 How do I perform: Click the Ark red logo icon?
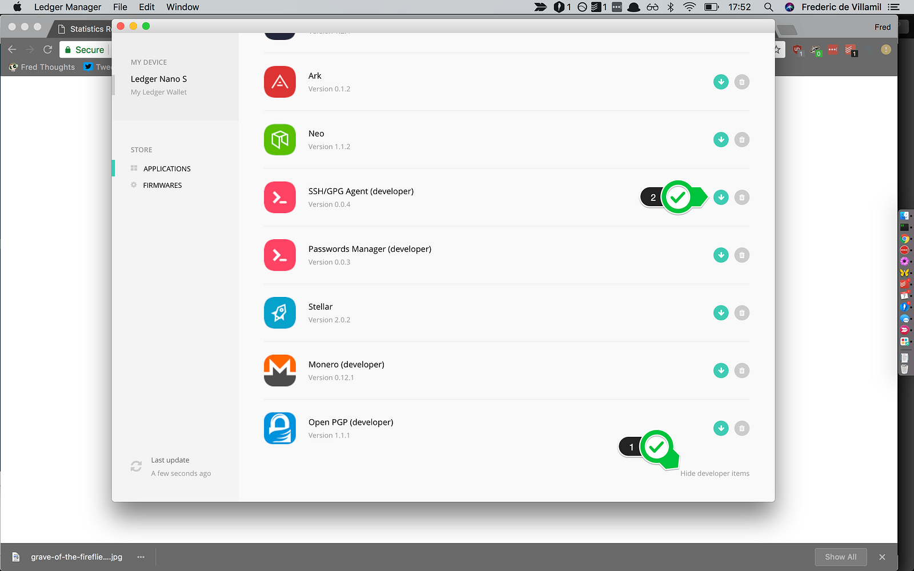(280, 82)
